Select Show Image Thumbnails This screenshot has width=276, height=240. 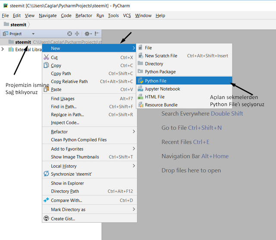[x=89, y=157]
